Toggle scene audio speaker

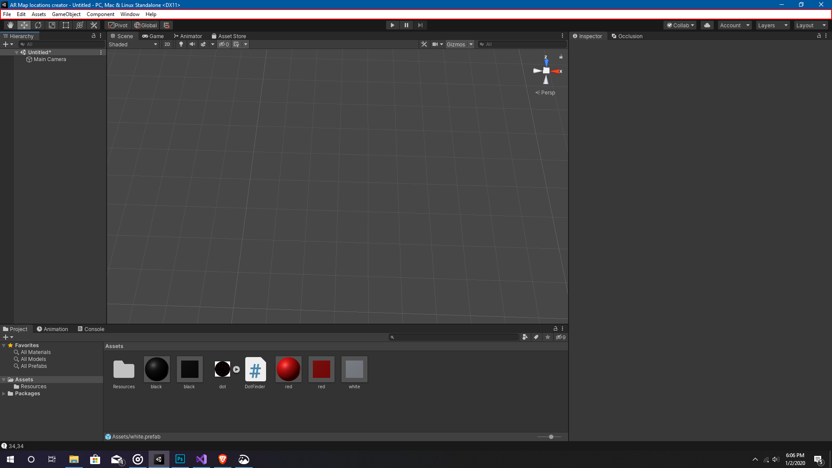[192, 44]
